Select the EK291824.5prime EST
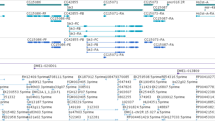The height and width of the screenshot is (121, 215). point(125,110)
